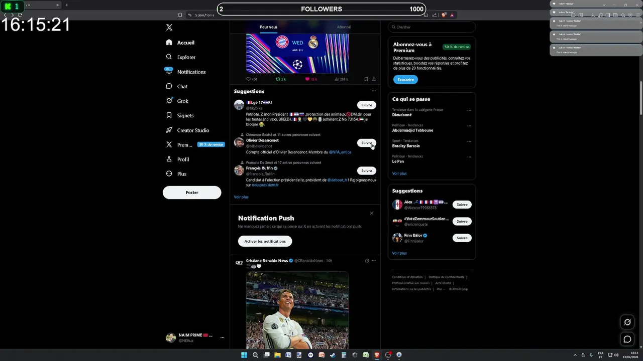Open Notifications in the sidebar
The height and width of the screenshot is (361, 643).
(x=186, y=72)
